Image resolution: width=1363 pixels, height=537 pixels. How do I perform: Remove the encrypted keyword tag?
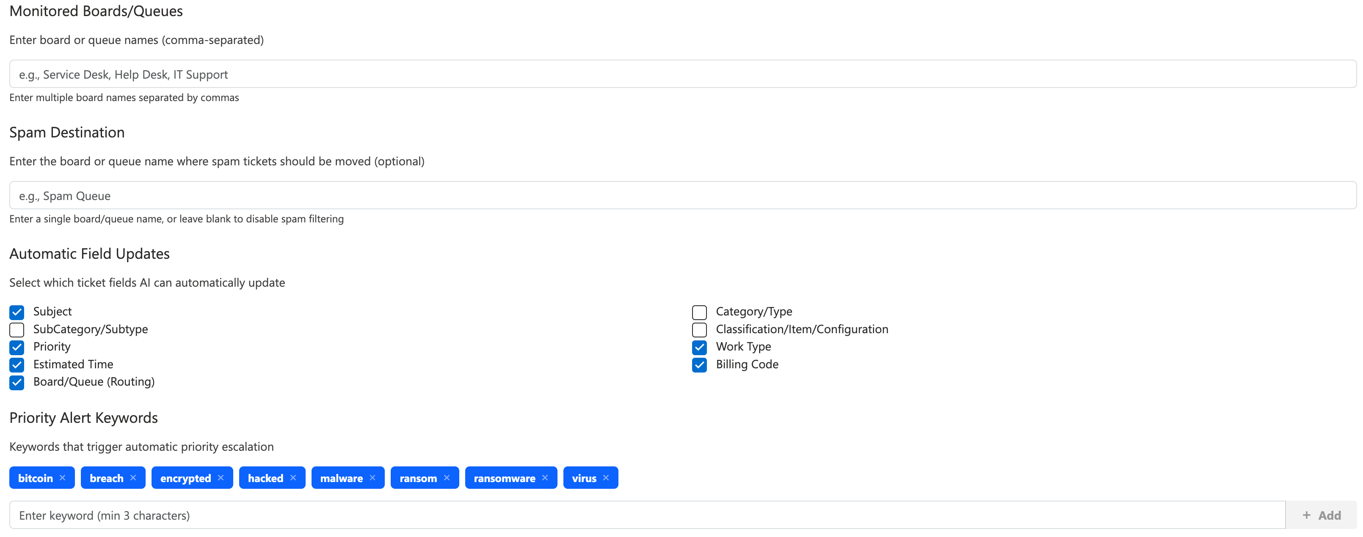pyautogui.click(x=221, y=477)
